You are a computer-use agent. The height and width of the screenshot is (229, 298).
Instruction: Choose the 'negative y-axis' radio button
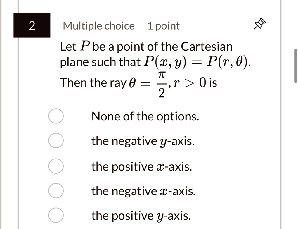tap(56, 141)
